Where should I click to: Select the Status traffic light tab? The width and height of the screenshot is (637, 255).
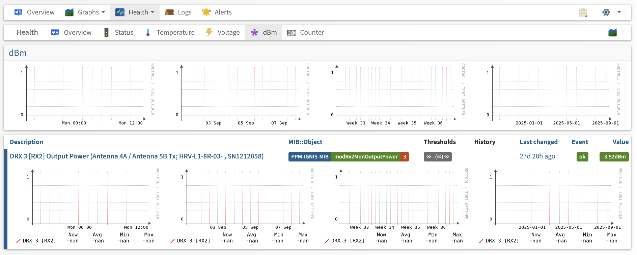click(119, 33)
